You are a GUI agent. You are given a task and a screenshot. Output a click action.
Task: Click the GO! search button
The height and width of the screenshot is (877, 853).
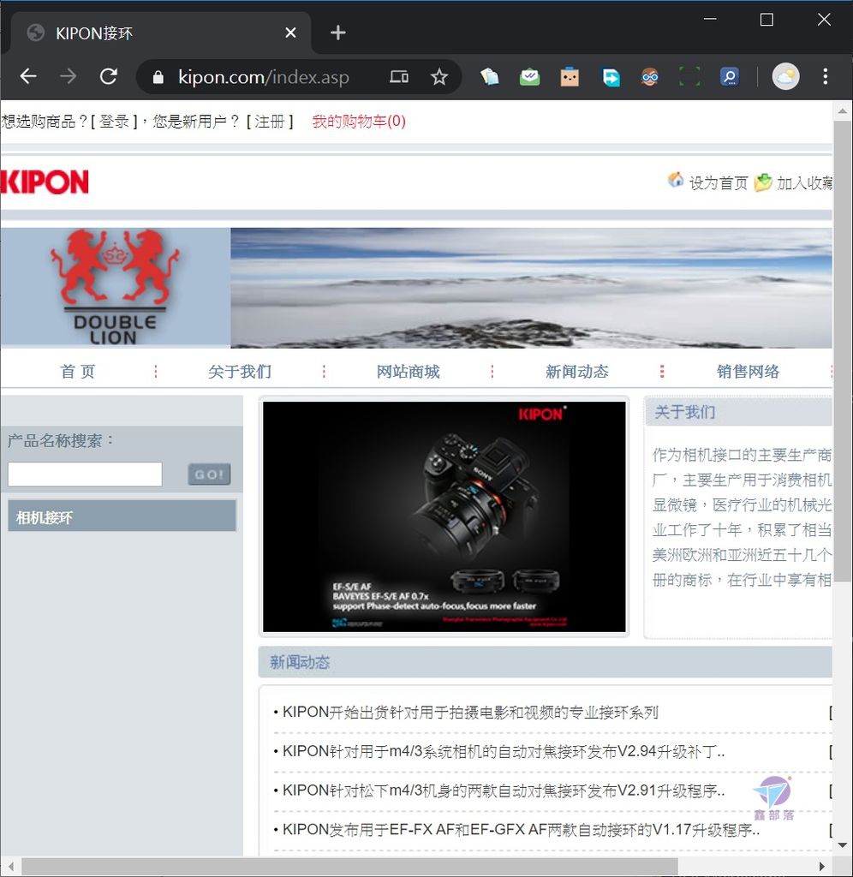tap(209, 474)
